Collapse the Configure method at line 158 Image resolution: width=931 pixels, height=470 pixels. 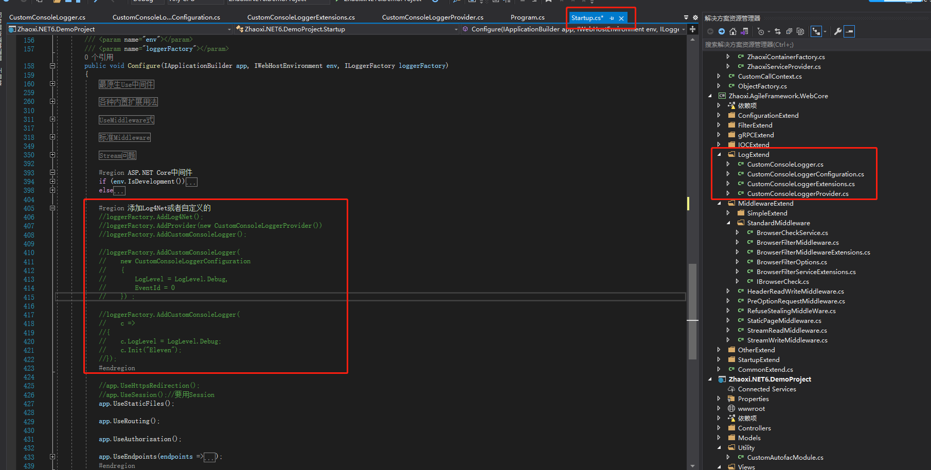(52, 66)
